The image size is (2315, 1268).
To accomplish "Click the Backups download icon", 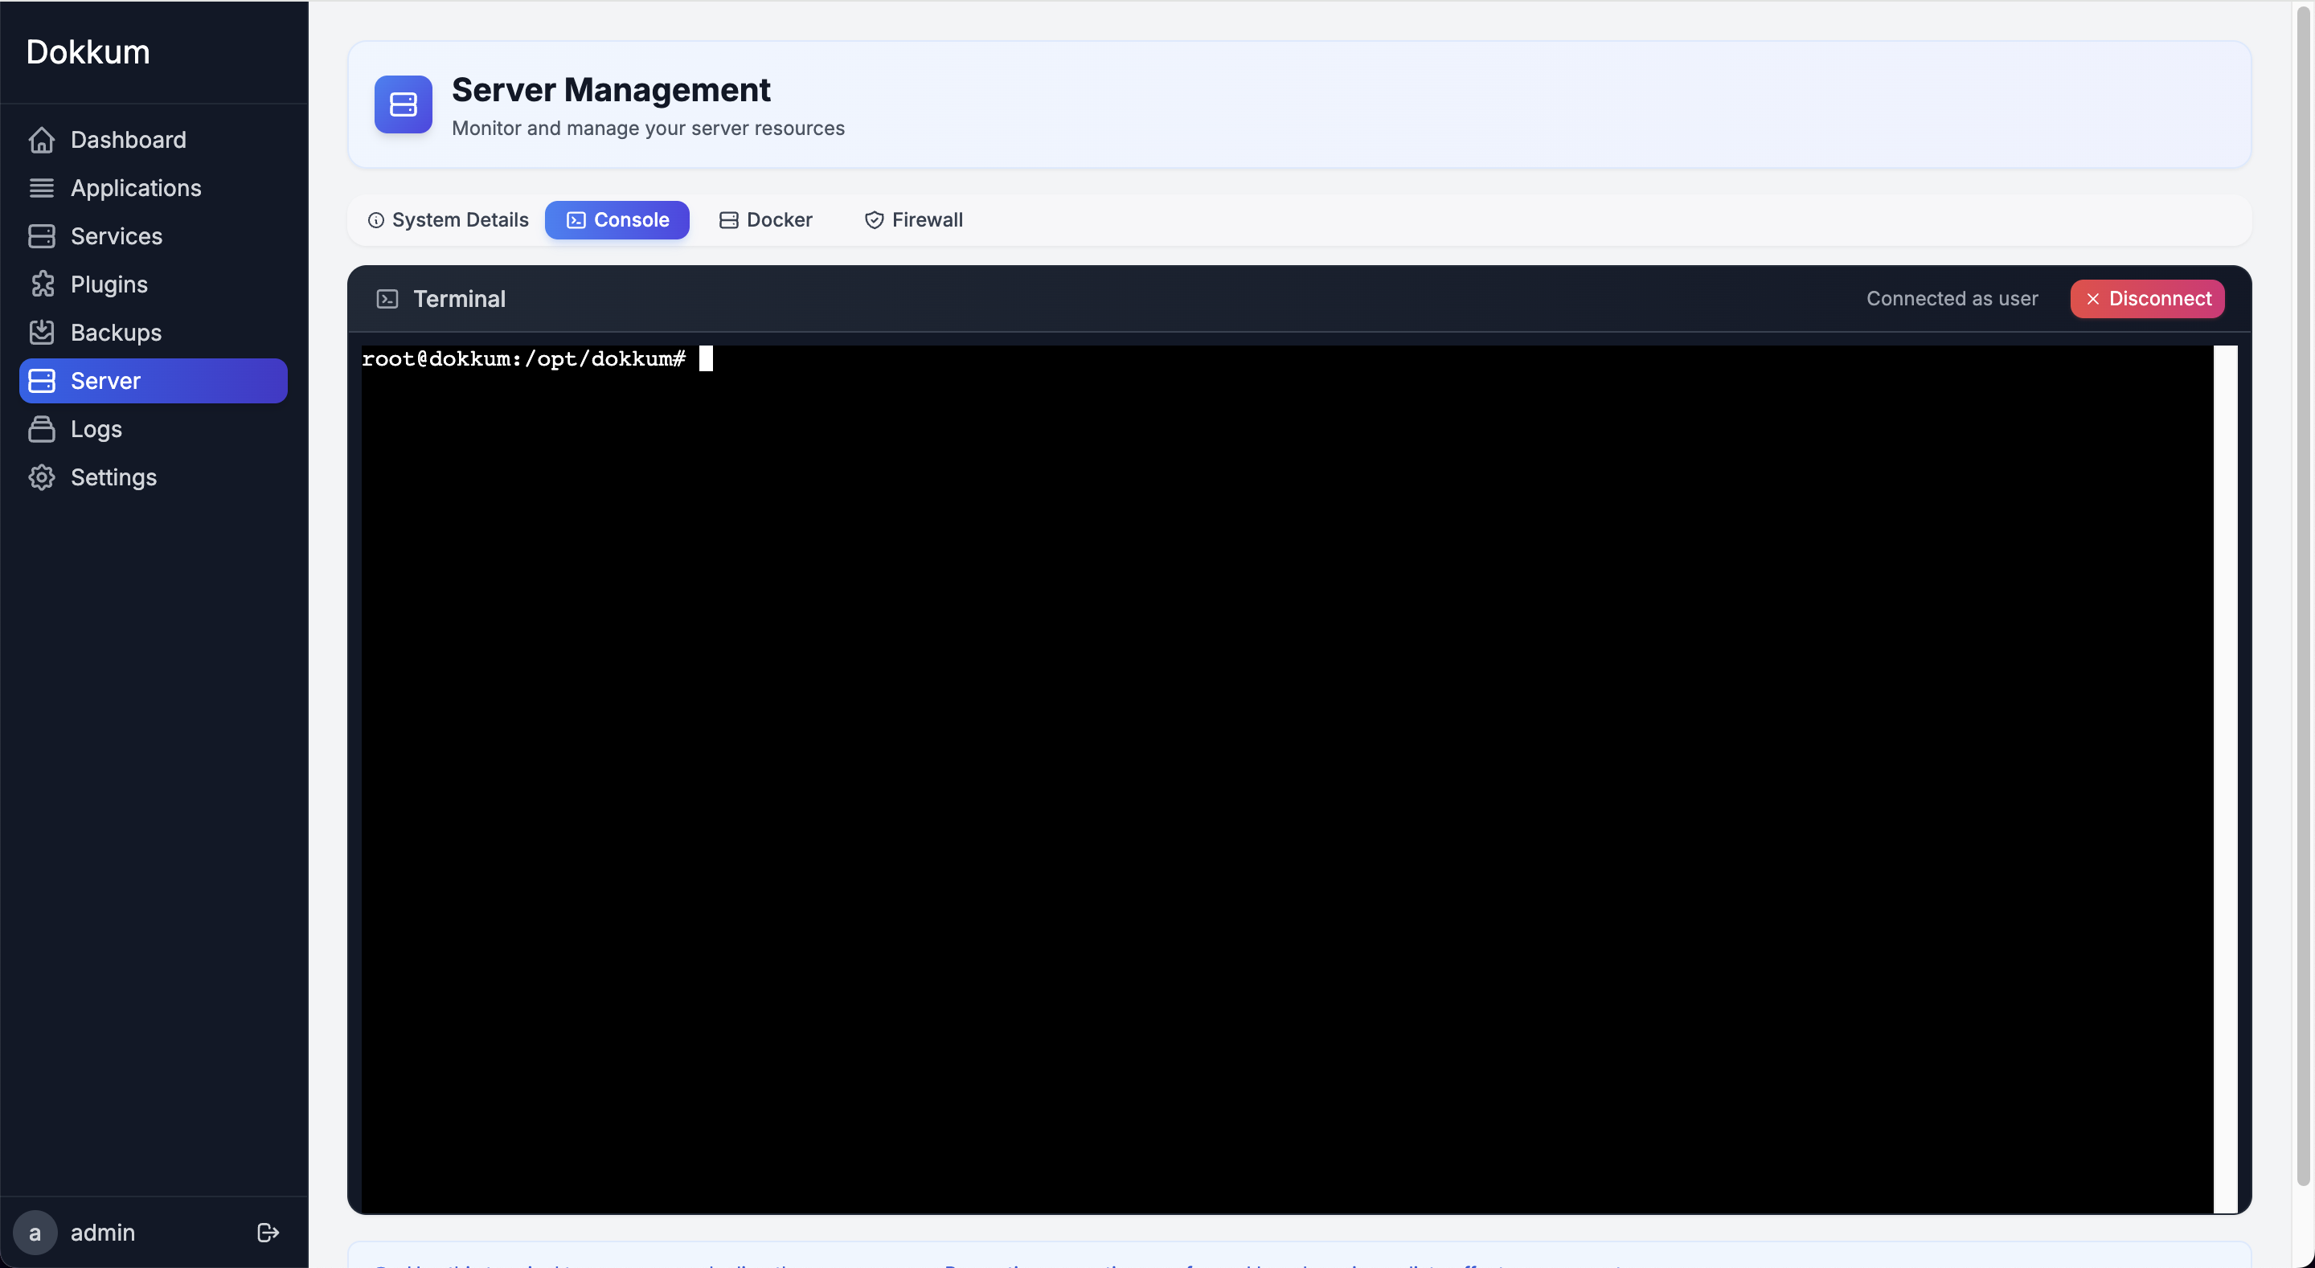I will pos(43,333).
